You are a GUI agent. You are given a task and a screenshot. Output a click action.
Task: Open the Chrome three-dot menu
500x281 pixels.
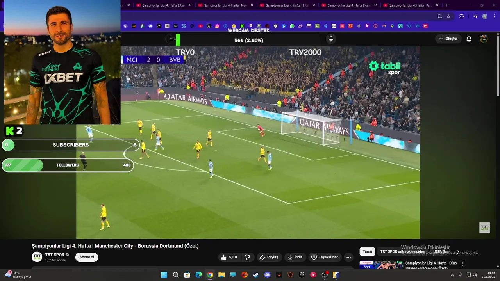pos(494,16)
